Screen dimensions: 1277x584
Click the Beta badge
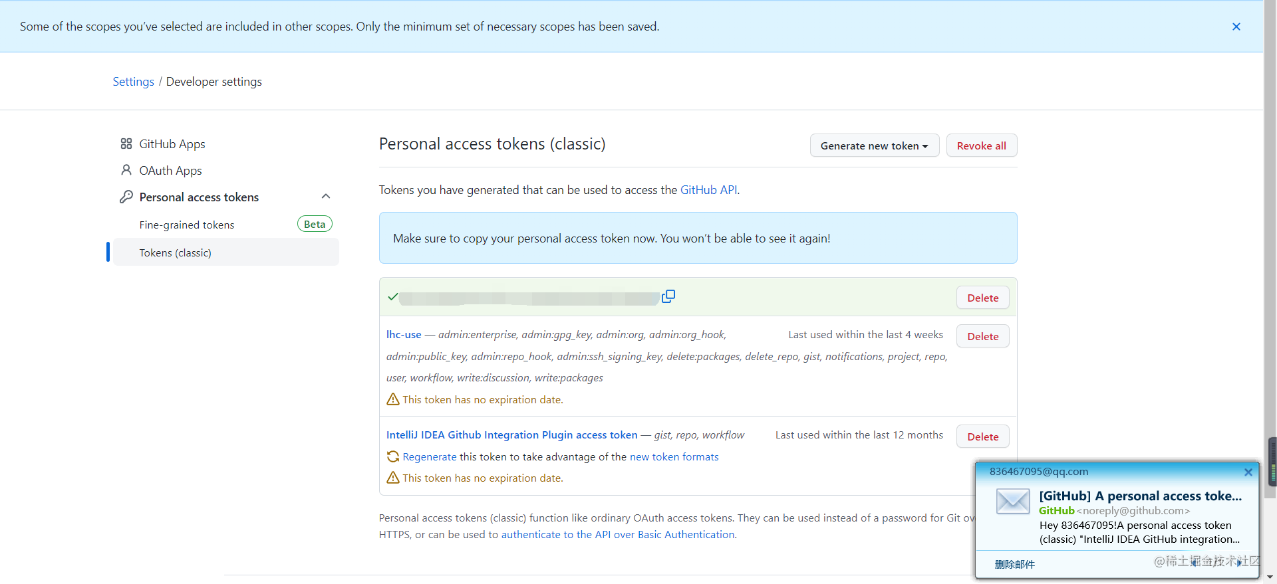(315, 224)
